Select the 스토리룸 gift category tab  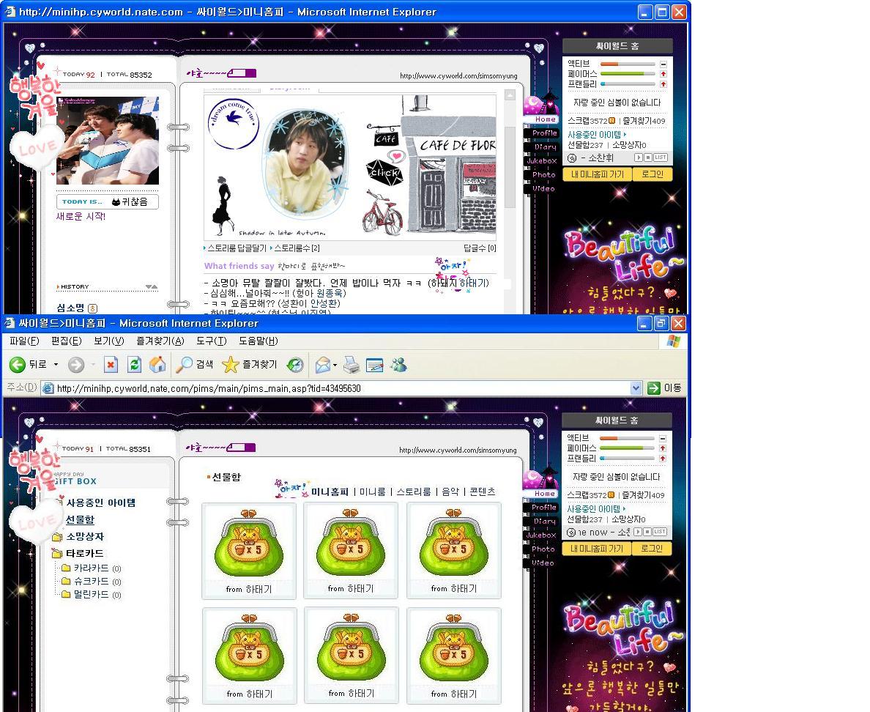(413, 492)
